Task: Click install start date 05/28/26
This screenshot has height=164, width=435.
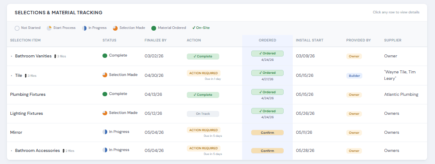Action: (305, 151)
